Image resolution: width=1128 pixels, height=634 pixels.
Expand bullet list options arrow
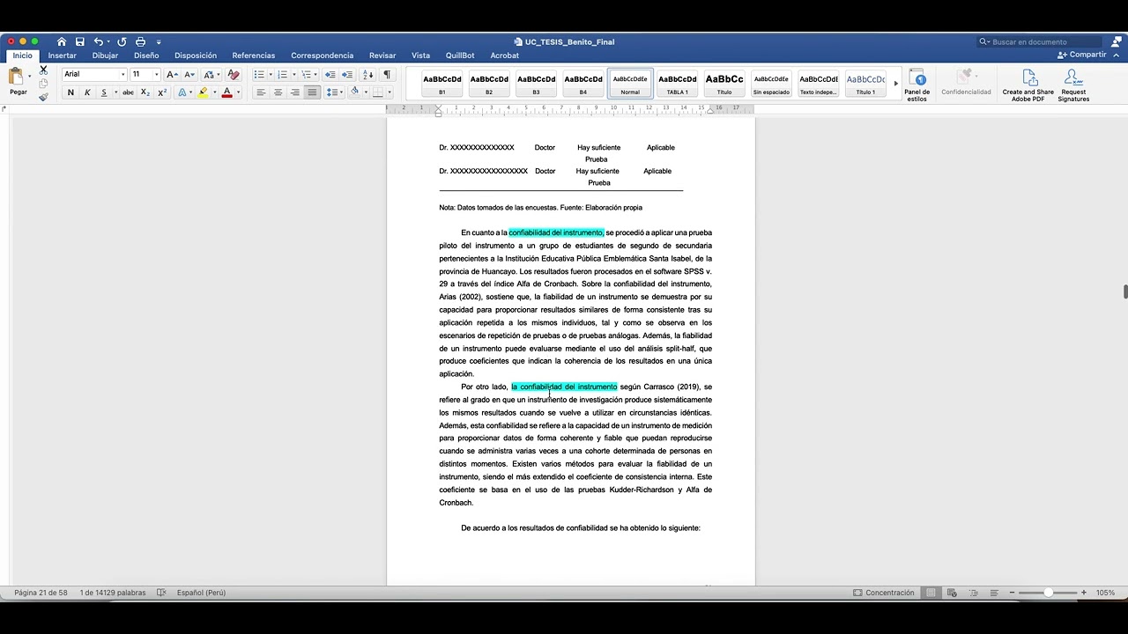(x=270, y=75)
